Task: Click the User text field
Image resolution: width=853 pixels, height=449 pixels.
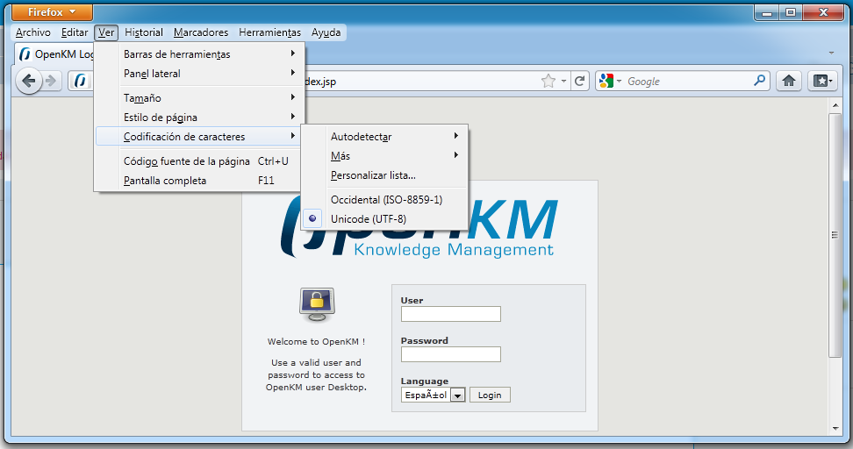Action: click(450, 314)
